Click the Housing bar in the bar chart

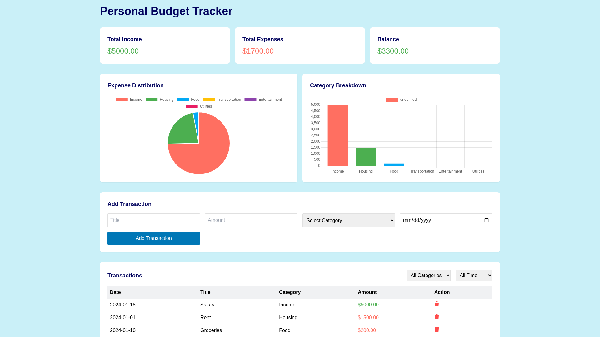(x=366, y=157)
